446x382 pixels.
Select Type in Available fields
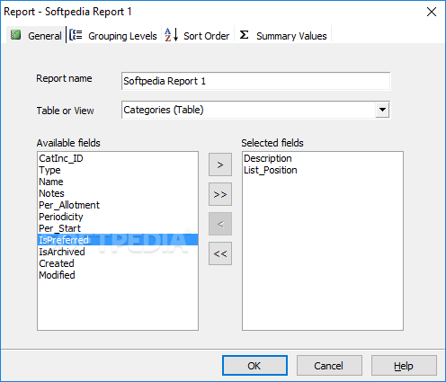(x=118, y=170)
